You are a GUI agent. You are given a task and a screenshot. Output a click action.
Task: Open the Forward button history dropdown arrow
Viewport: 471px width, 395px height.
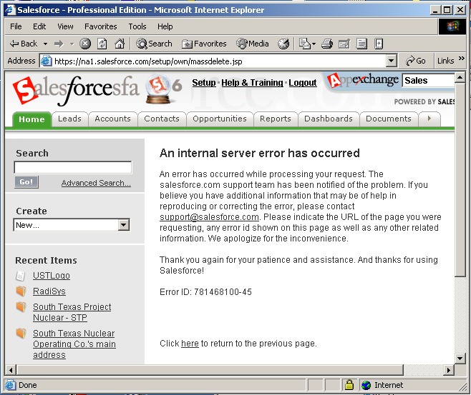click(72, 44)
